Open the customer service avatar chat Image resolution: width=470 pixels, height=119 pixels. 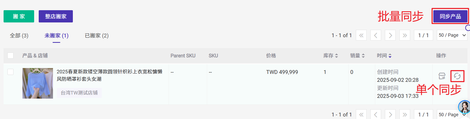click(465, 107)
